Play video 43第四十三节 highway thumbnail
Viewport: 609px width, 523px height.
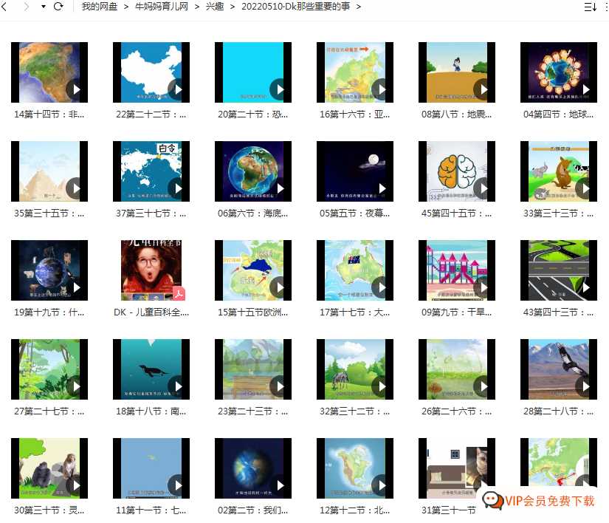click(x=559, y=270)
